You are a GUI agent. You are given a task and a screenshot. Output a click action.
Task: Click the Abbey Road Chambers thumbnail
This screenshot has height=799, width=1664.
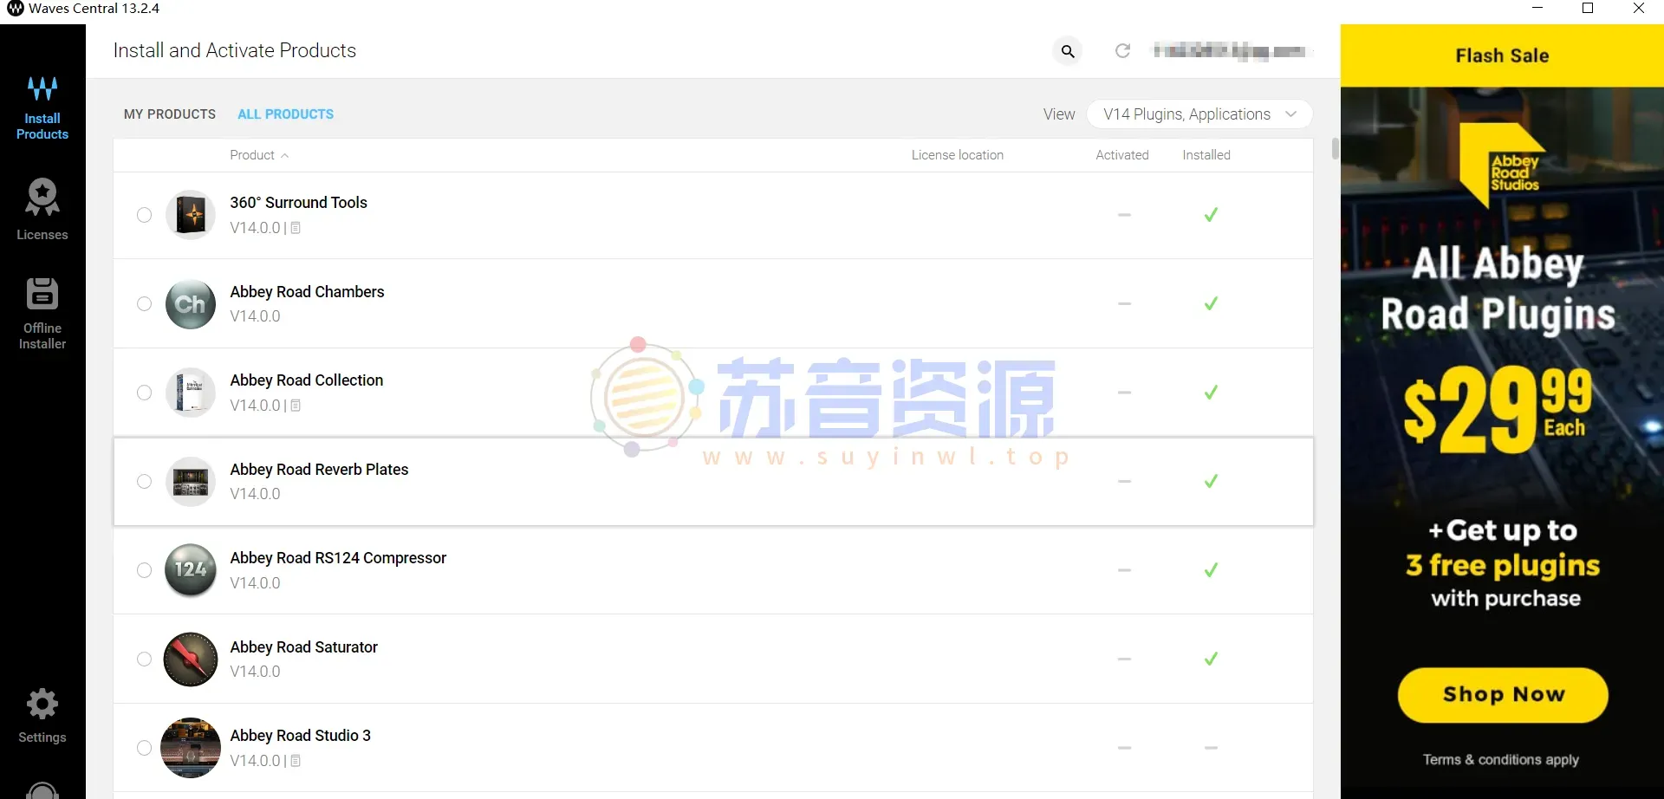[x=190, y=304]
